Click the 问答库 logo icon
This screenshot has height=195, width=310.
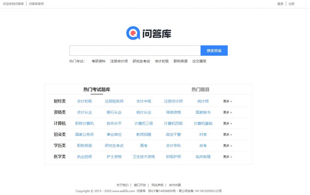click(x=133, y=33)
